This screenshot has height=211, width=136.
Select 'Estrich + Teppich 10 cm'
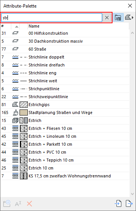click(51, 160)
